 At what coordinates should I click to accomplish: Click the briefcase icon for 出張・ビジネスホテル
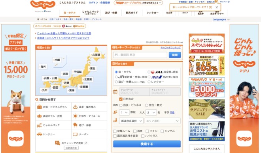[40, 107]
